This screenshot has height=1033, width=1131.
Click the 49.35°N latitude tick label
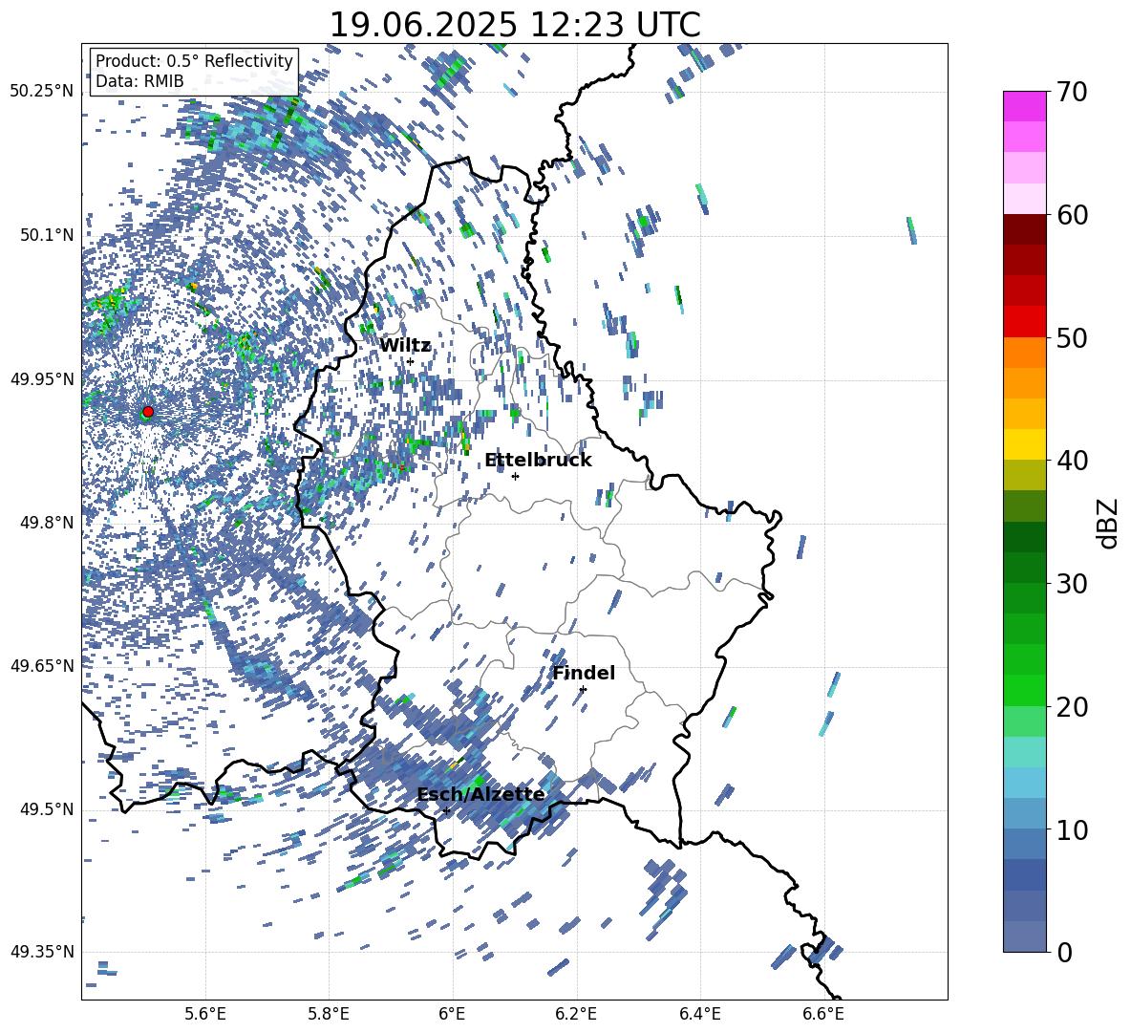pos(42,952)
